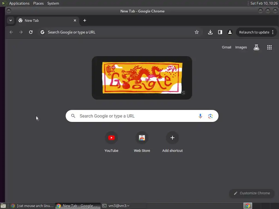Click the Lunar New Year Google doodle
This screenshot has height=209, width=279.
142,78
